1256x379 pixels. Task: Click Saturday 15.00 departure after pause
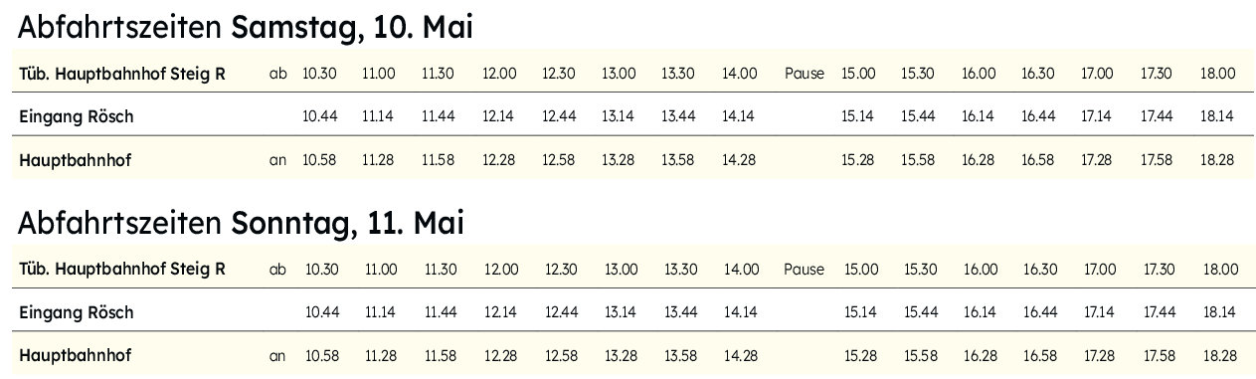point(858,74)
